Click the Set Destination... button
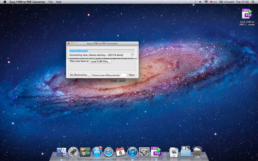This screenshot has height=161, width=258. pos(79,75)
